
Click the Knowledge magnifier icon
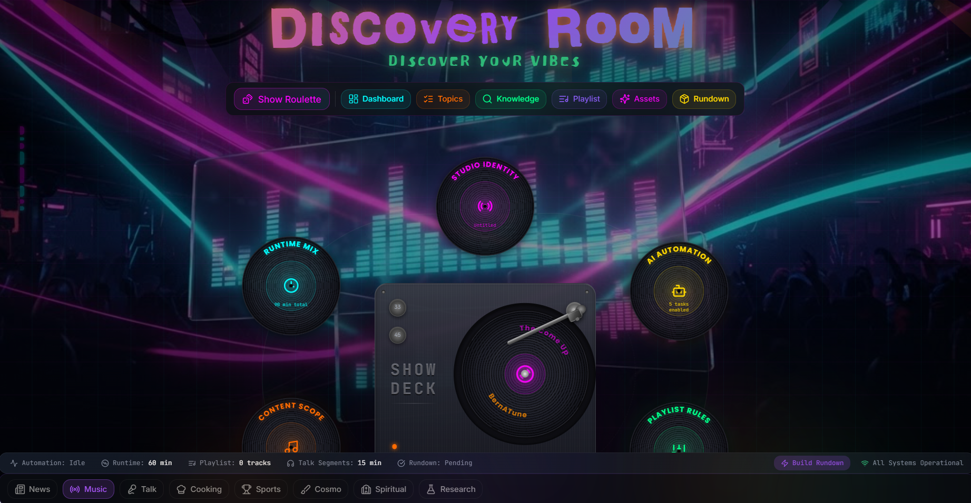pyautogui.click(x=487, y=99)
